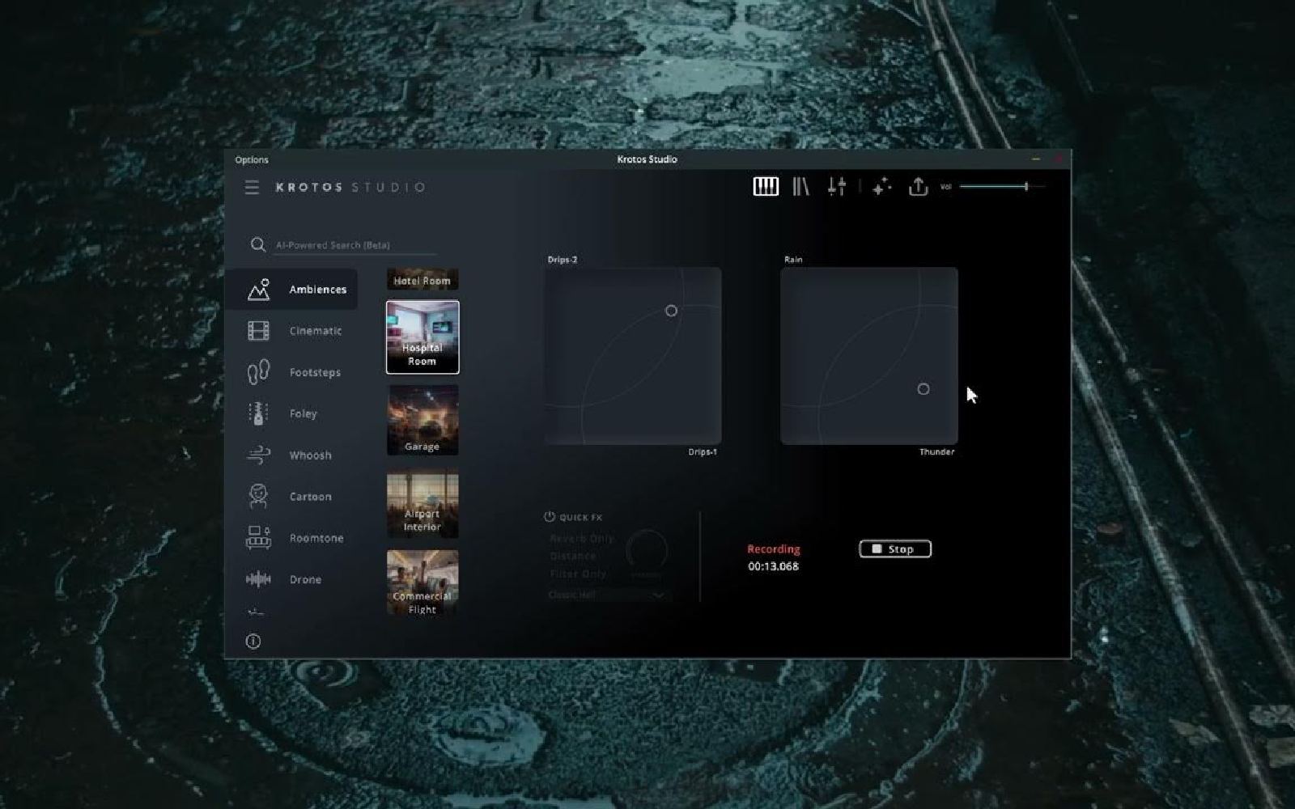Open the mixer faders icon view
The width and height of the screenshot is (1295, 809).
pos(837,187)
